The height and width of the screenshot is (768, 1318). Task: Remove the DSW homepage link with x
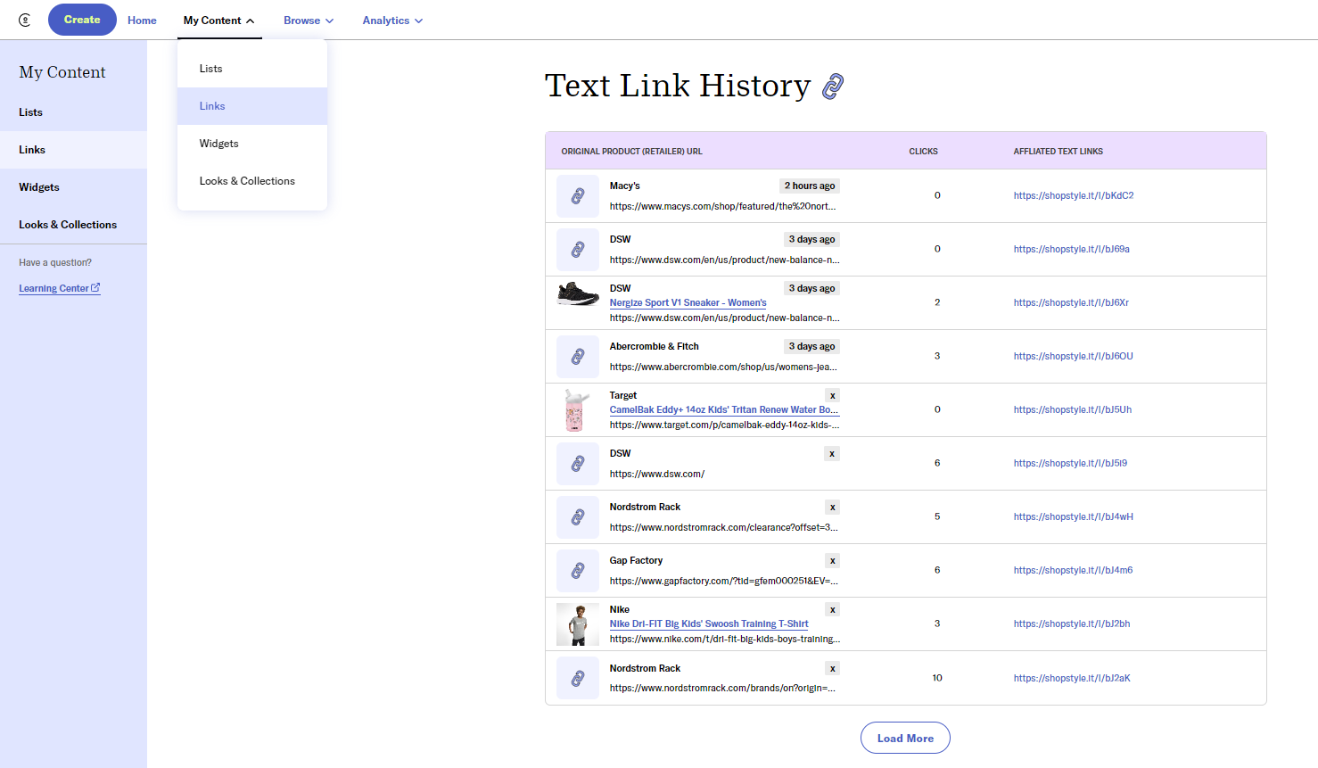(x=832, y=454)
